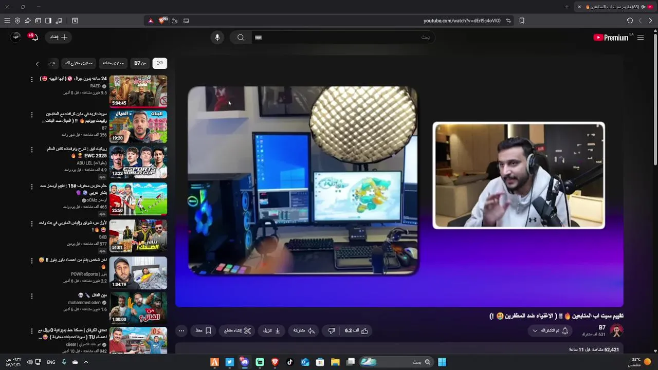Open Brave main hamburger menu
This screenshot has width=658, height=370.
(x=7, y=21)
